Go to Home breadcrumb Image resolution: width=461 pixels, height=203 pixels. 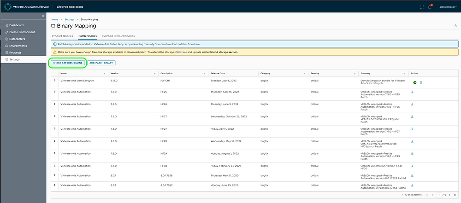tap(55, 19)
